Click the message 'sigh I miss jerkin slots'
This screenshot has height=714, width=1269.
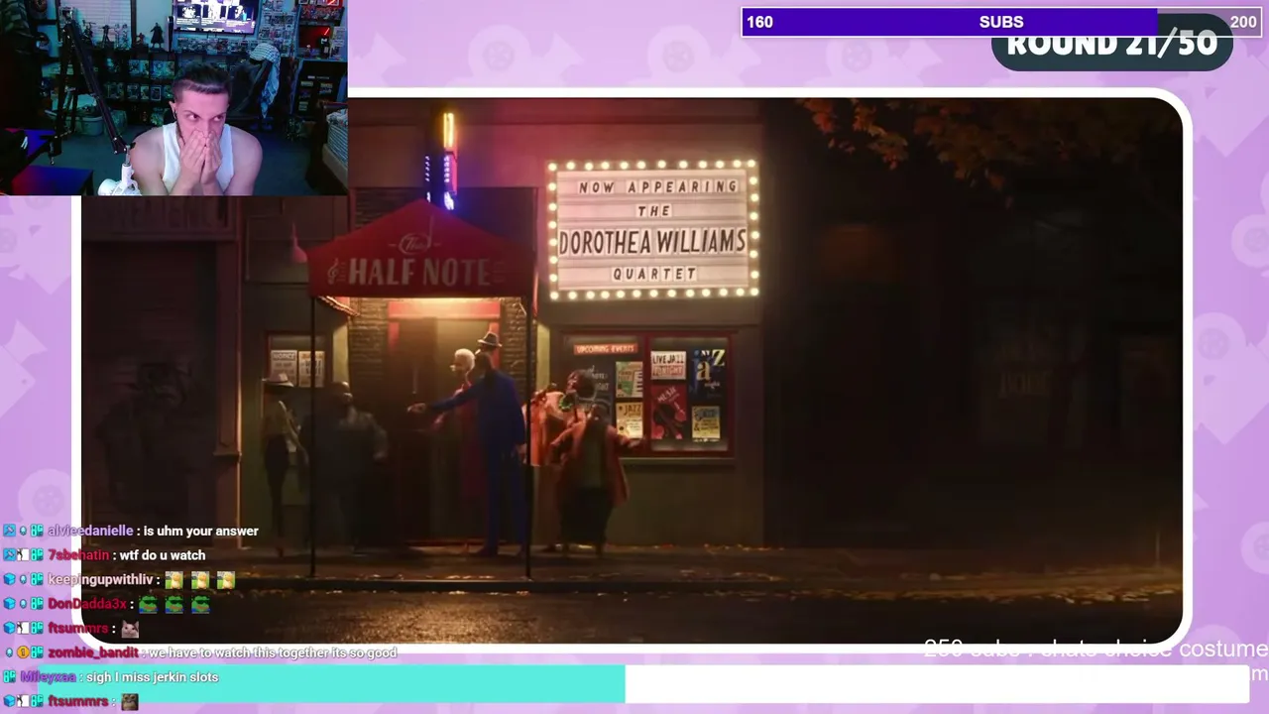[x=154, y=677]
